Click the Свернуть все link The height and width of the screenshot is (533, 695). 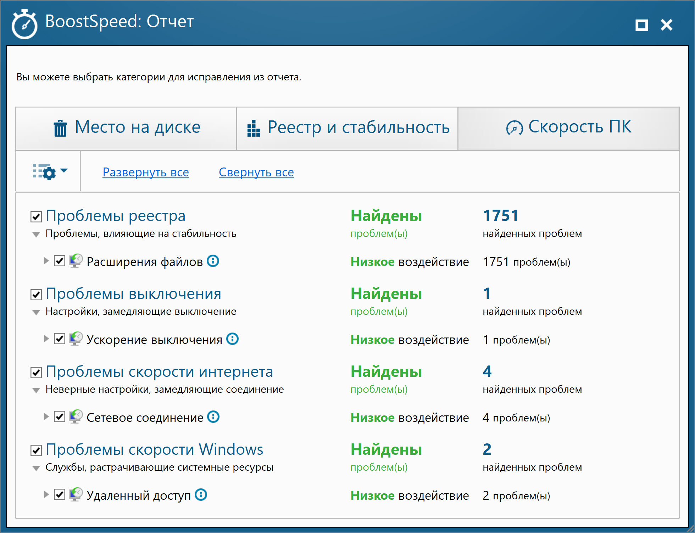point(256,172)
